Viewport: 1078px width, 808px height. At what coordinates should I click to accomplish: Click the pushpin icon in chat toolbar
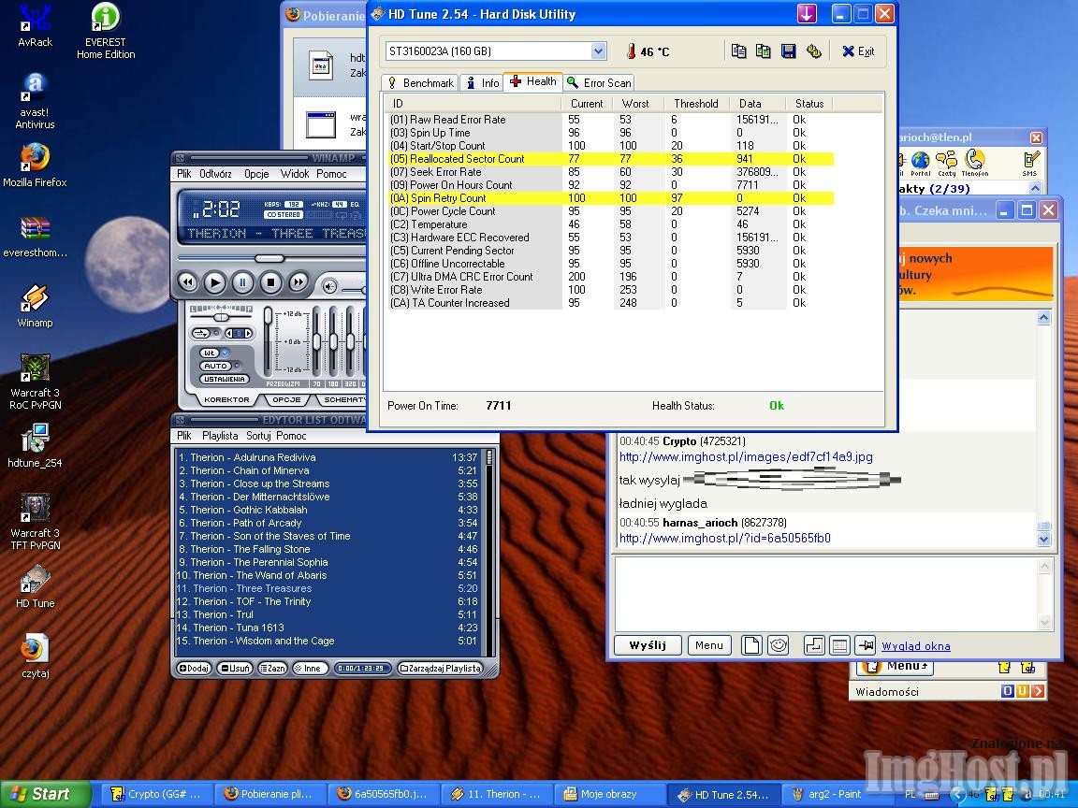coord(865,645)
